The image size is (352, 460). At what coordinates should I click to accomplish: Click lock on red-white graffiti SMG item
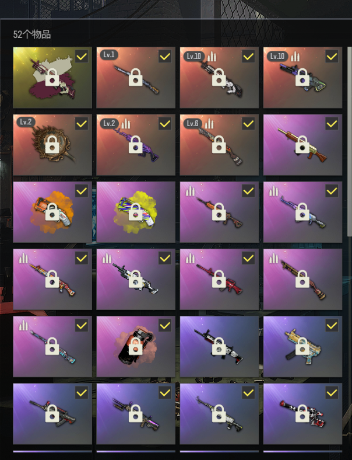tap(302, 413)
